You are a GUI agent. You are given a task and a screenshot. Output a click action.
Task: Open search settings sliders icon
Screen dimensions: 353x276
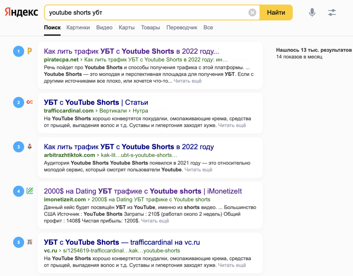pos(332,12)
